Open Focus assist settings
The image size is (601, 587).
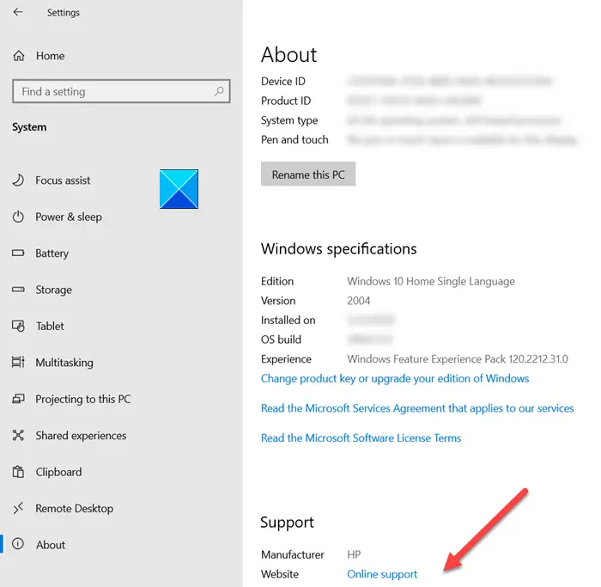click(x=63, y=180)
